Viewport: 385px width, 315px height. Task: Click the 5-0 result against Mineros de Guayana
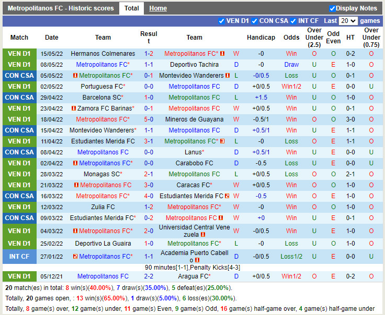click(149, 119)
